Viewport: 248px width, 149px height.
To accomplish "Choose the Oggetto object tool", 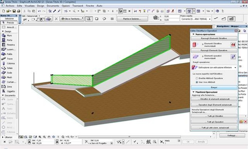I will tap(9, 91).
